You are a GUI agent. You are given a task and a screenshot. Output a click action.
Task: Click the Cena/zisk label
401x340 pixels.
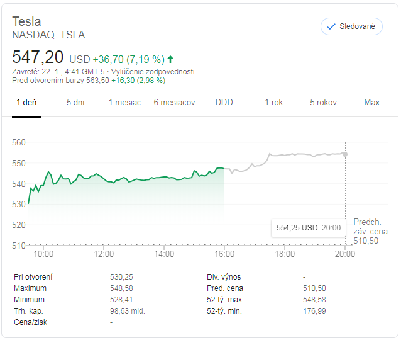click(x=30, y=322)
